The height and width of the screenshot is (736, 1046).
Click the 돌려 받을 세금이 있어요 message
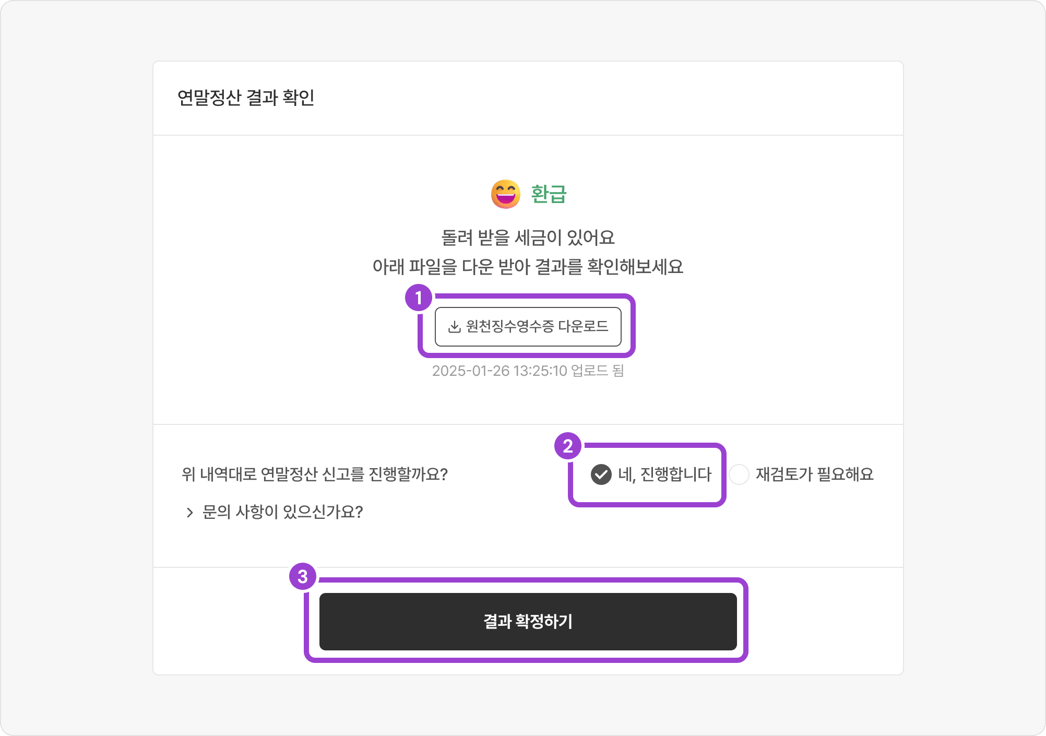[x=528, y=238]
